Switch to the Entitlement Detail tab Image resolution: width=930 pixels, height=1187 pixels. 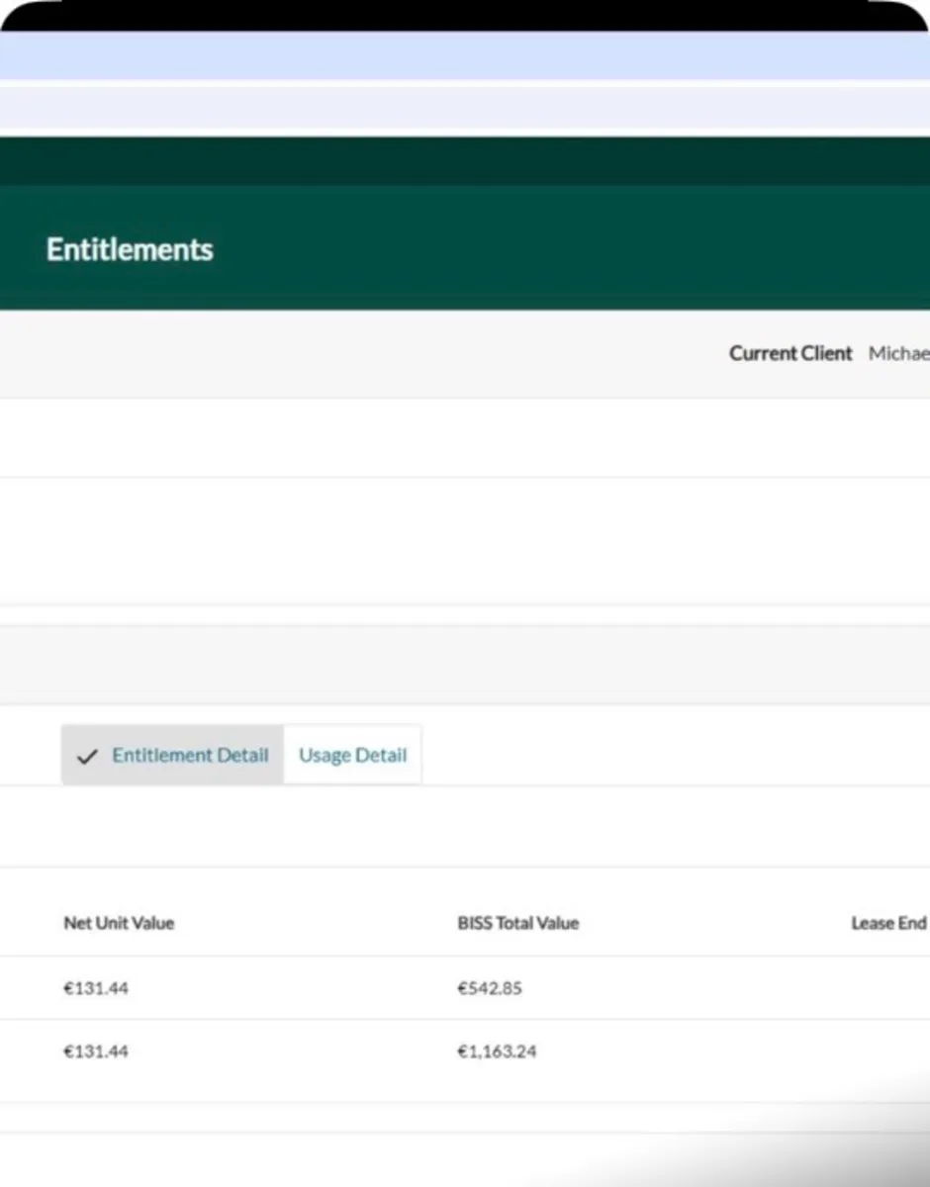(x=173, y=756)
